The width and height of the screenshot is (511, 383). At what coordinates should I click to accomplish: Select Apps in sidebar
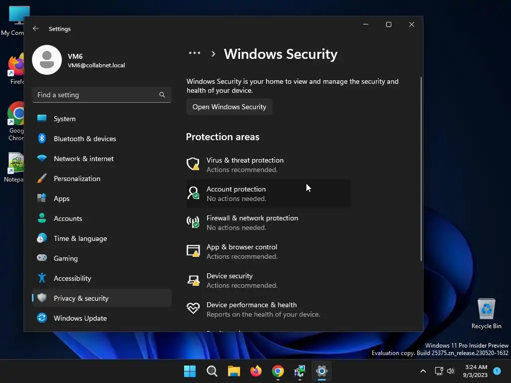click(102, 198)
